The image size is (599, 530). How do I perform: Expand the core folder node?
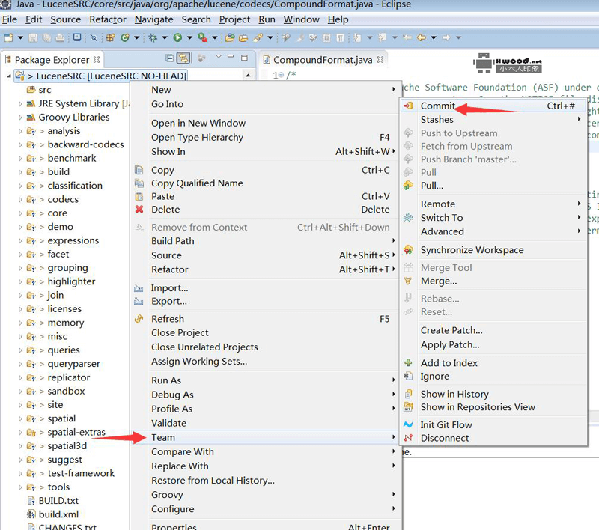tap(20, 213)
